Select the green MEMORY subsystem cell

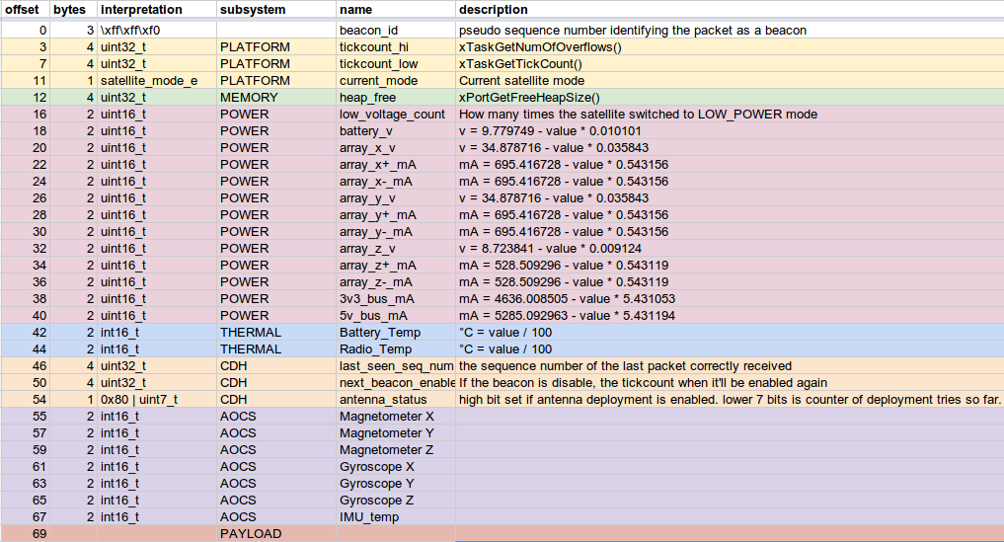pyautogui.click(x=275, y=98)
